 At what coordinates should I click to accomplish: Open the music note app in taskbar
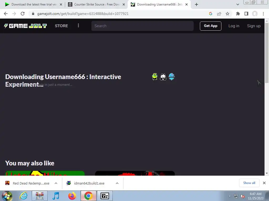(56, 196)
